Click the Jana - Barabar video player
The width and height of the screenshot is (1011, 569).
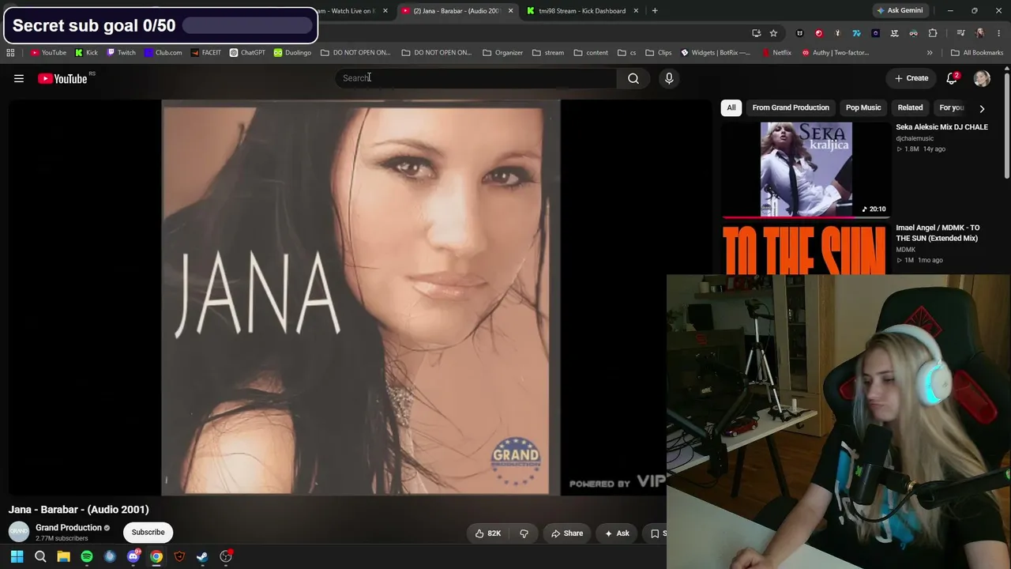point(361,297)
